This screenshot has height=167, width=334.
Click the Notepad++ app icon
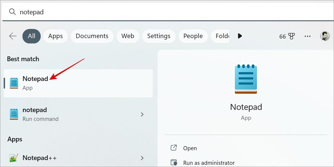14,158
